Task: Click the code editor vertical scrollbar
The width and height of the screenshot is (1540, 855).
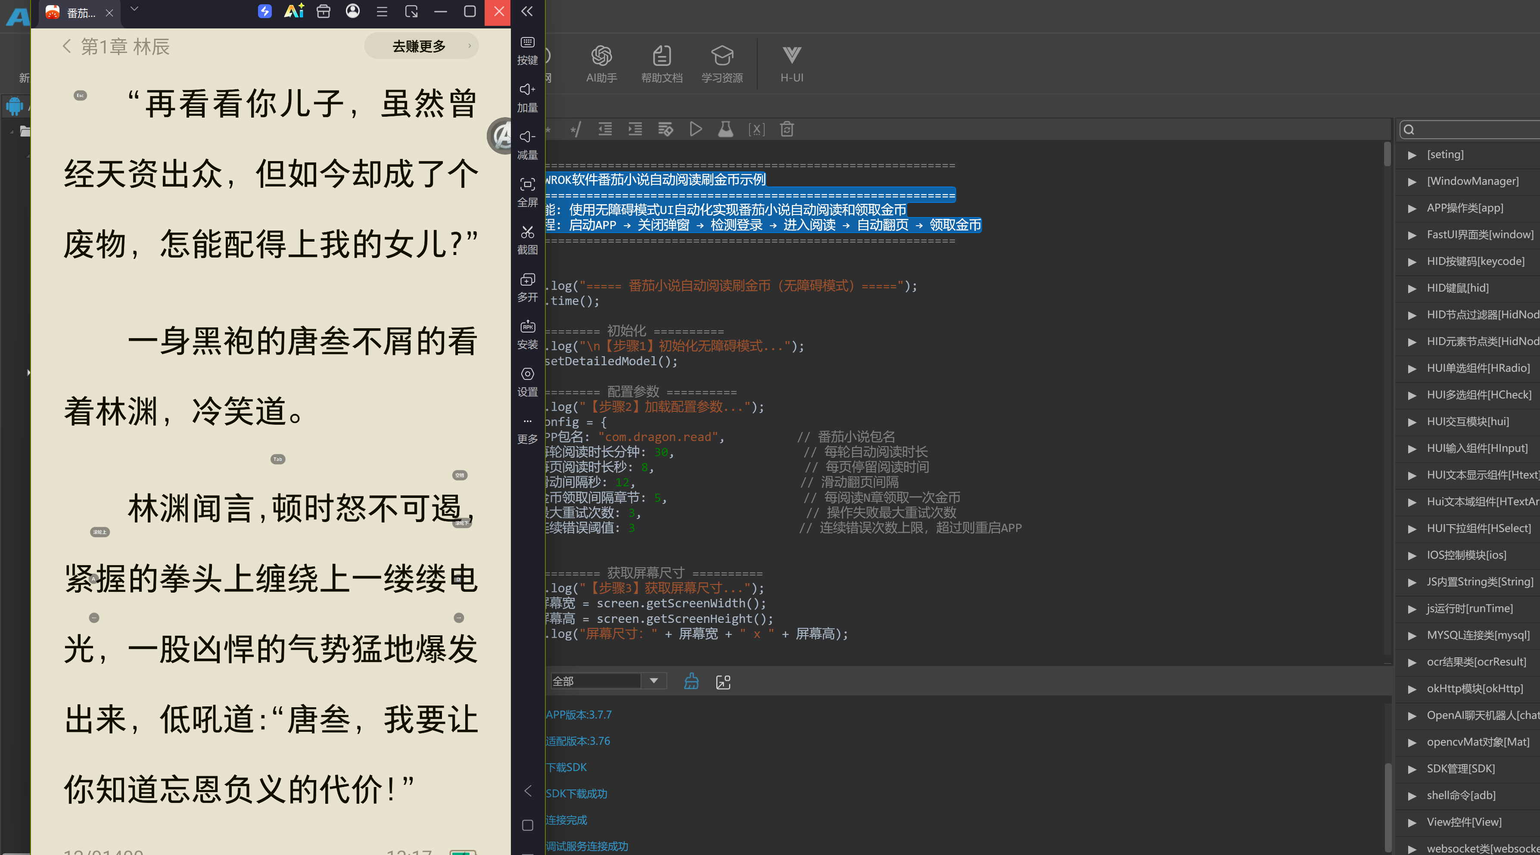Action: click(1387, 154)
